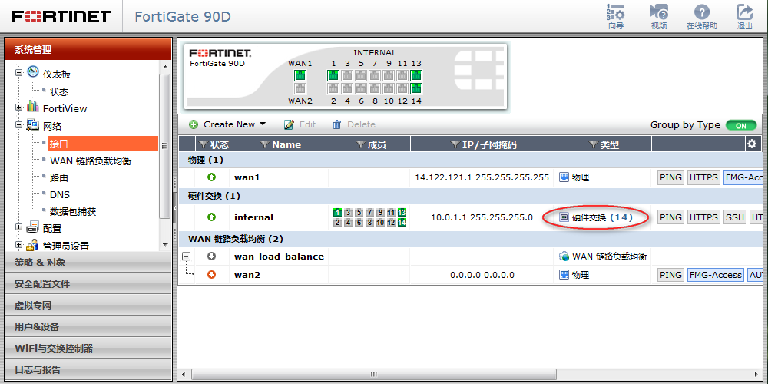Image resolution: width=768 pixels, height=384 pixels.
Task: Filter the 类型 column
Action: [x=594, y=144]
